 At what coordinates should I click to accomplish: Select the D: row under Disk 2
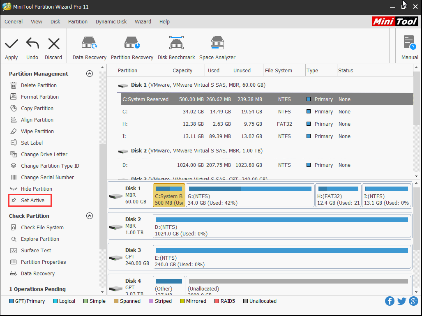pyautogui.click(x=260, y=165)
